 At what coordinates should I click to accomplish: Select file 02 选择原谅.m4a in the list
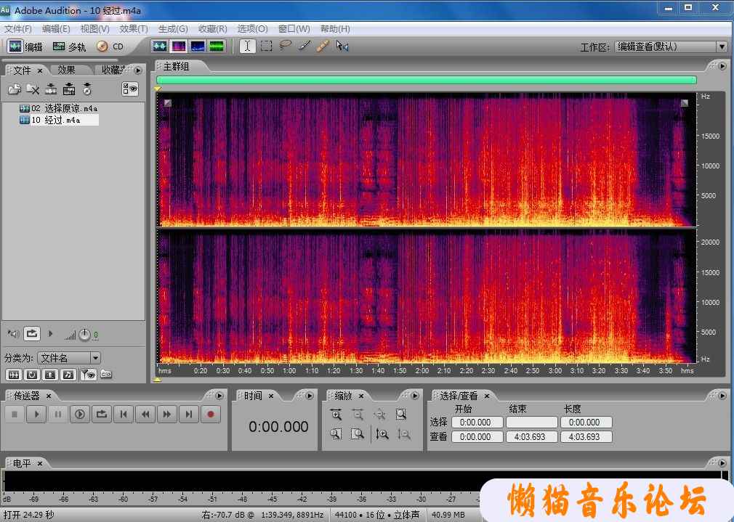[x=59, y=108]
